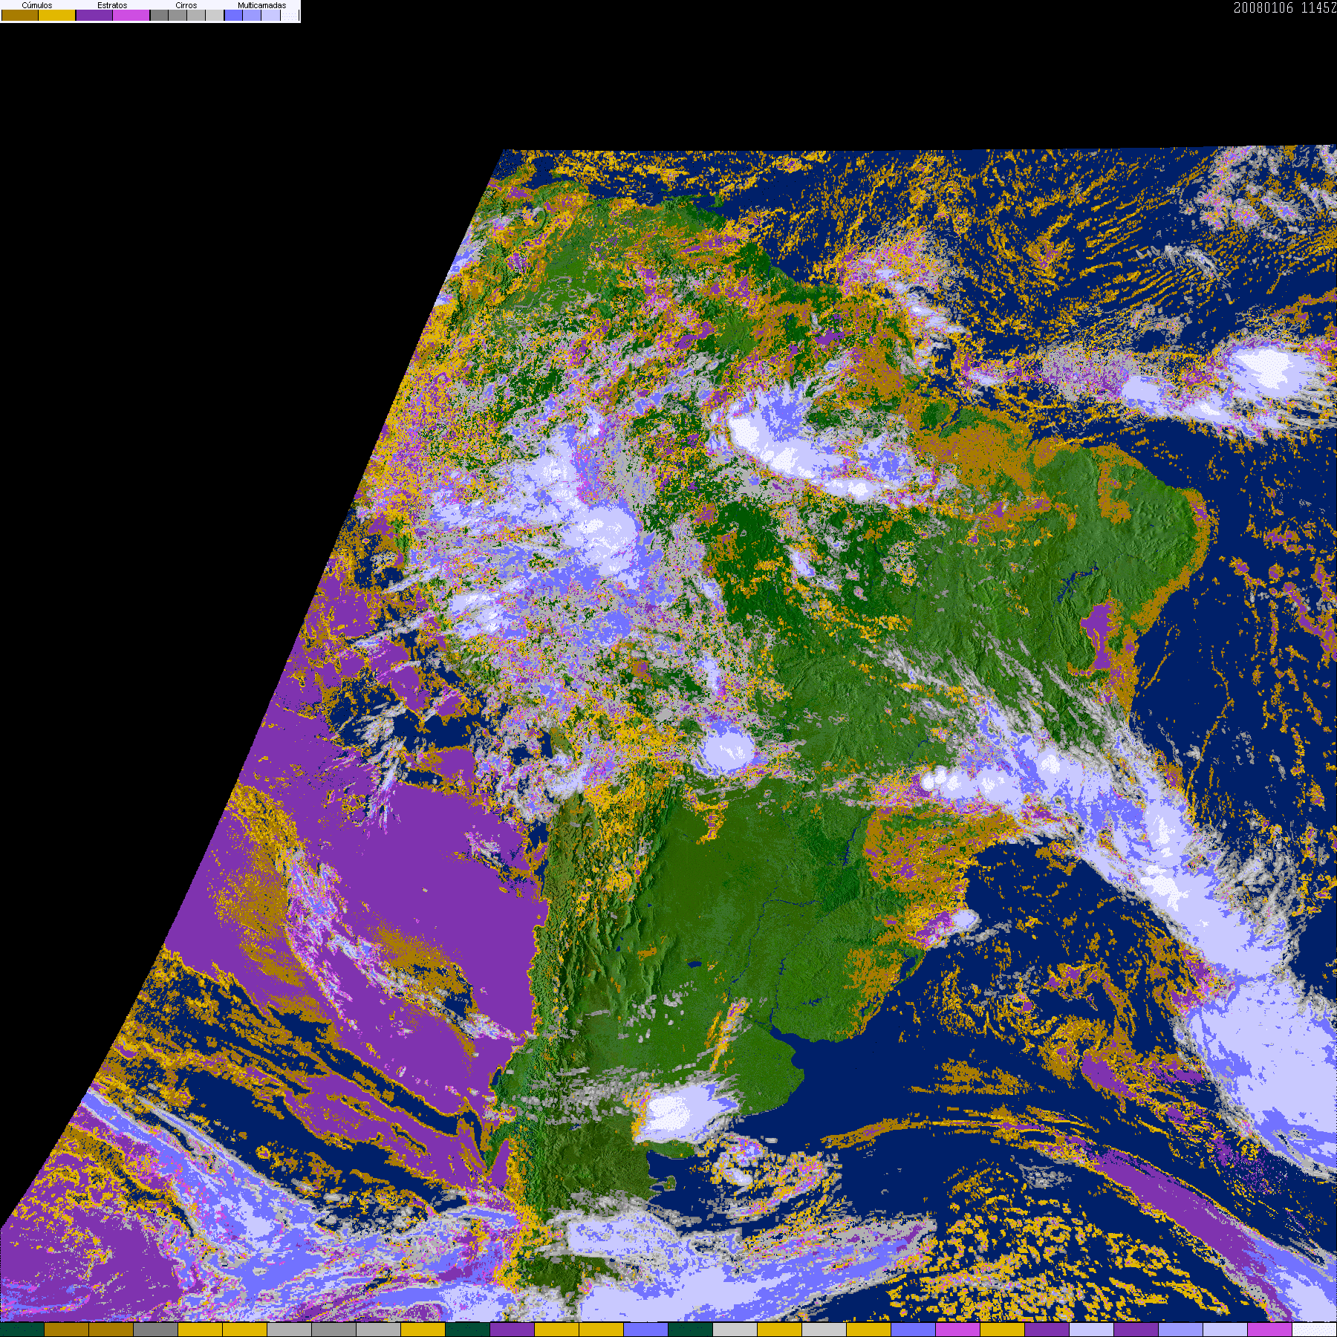Click rightmost white cell in bottom strip
The width and height of the screenshot is (1337, 1337).
[1314, 1330]
